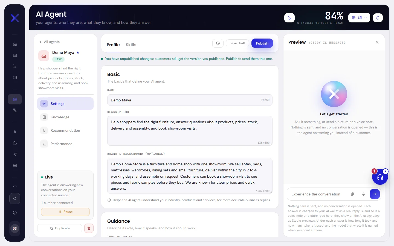
Task: Pause the live agent
Action: 65,212
